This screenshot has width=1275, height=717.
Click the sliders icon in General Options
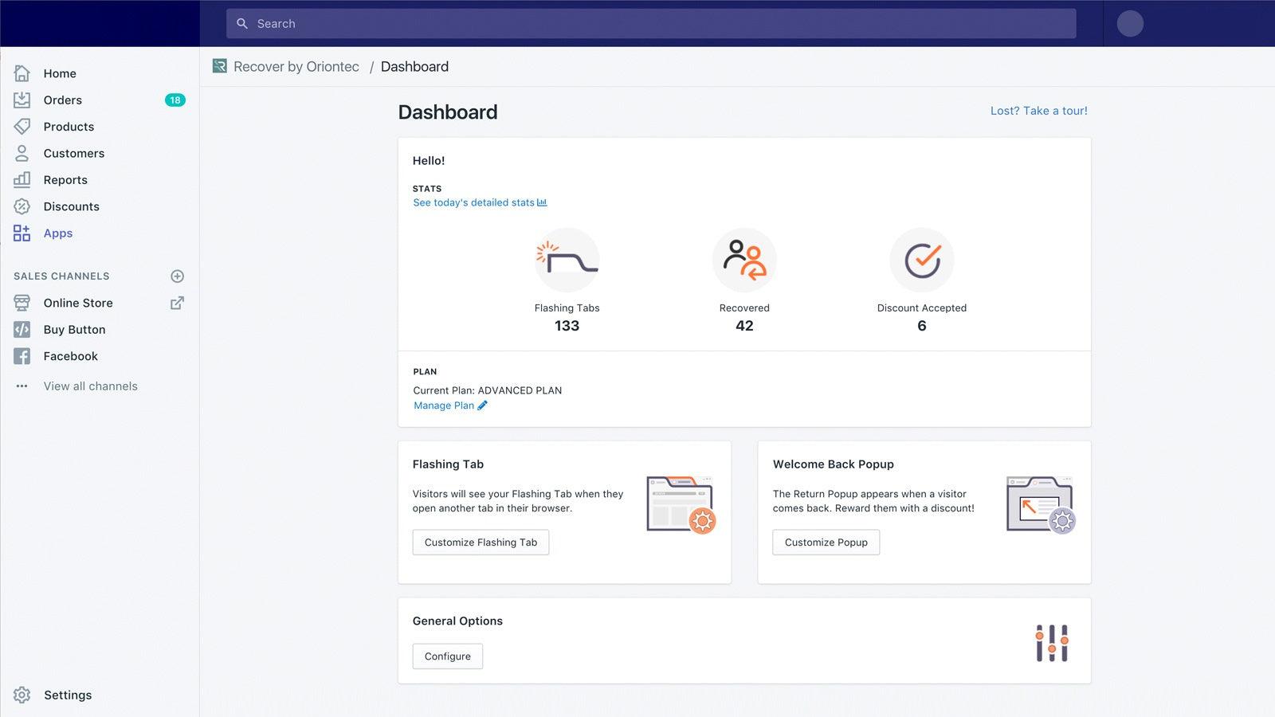click(1052, 641)
